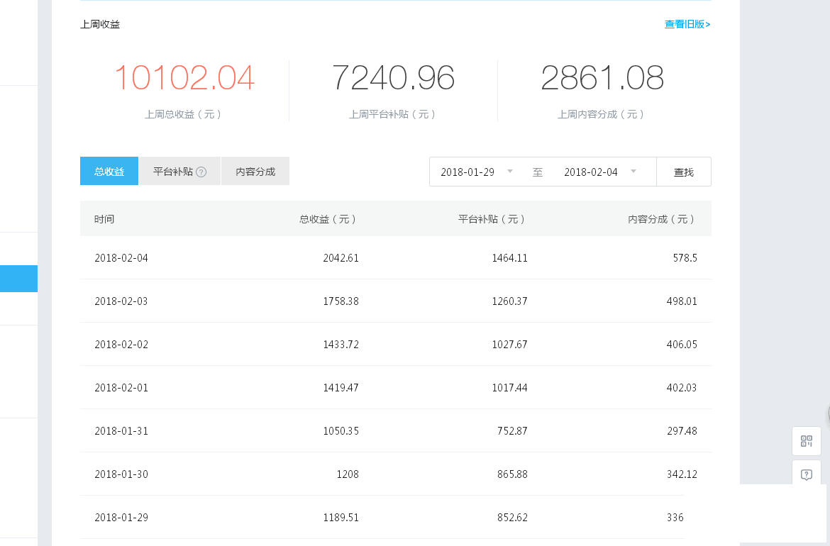Switch to the 内容分成 tab
The height and width of the screenshot is (546, 830).
pos(255,172)
